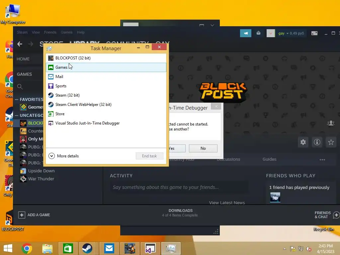The image size is (340, 255).
Task: Open the View menu in Steam
Action: pos(36,32)
